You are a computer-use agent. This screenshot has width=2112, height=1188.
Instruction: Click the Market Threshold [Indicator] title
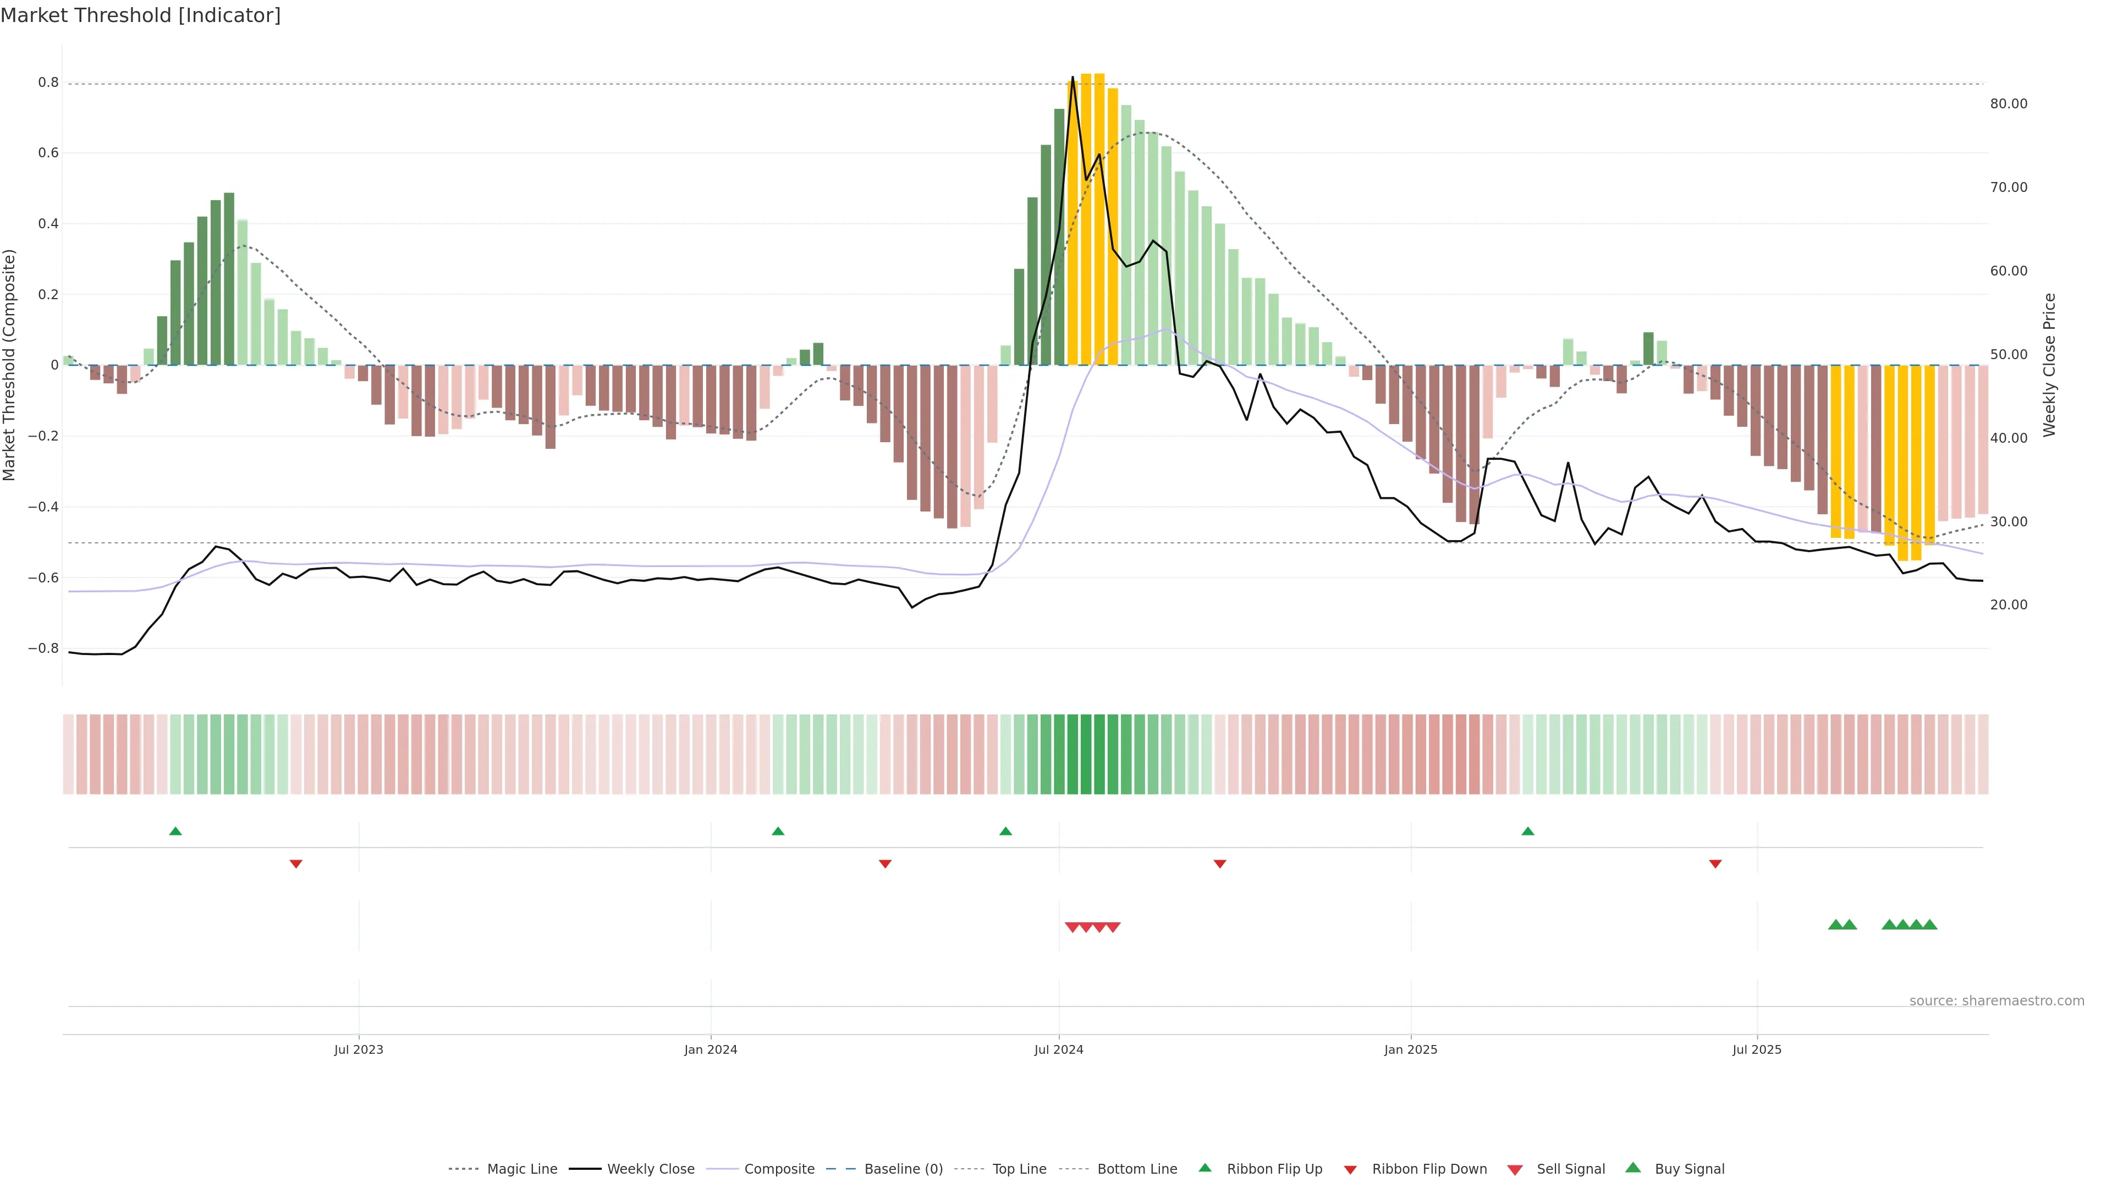(140, 15)
